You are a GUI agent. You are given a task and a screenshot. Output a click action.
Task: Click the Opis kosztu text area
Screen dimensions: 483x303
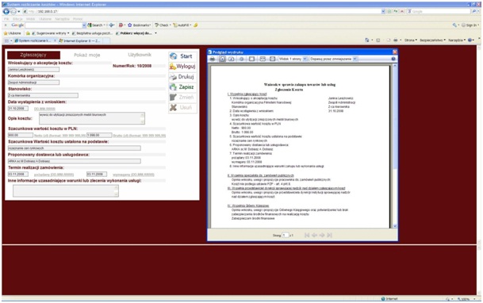[x=92, y=118]
